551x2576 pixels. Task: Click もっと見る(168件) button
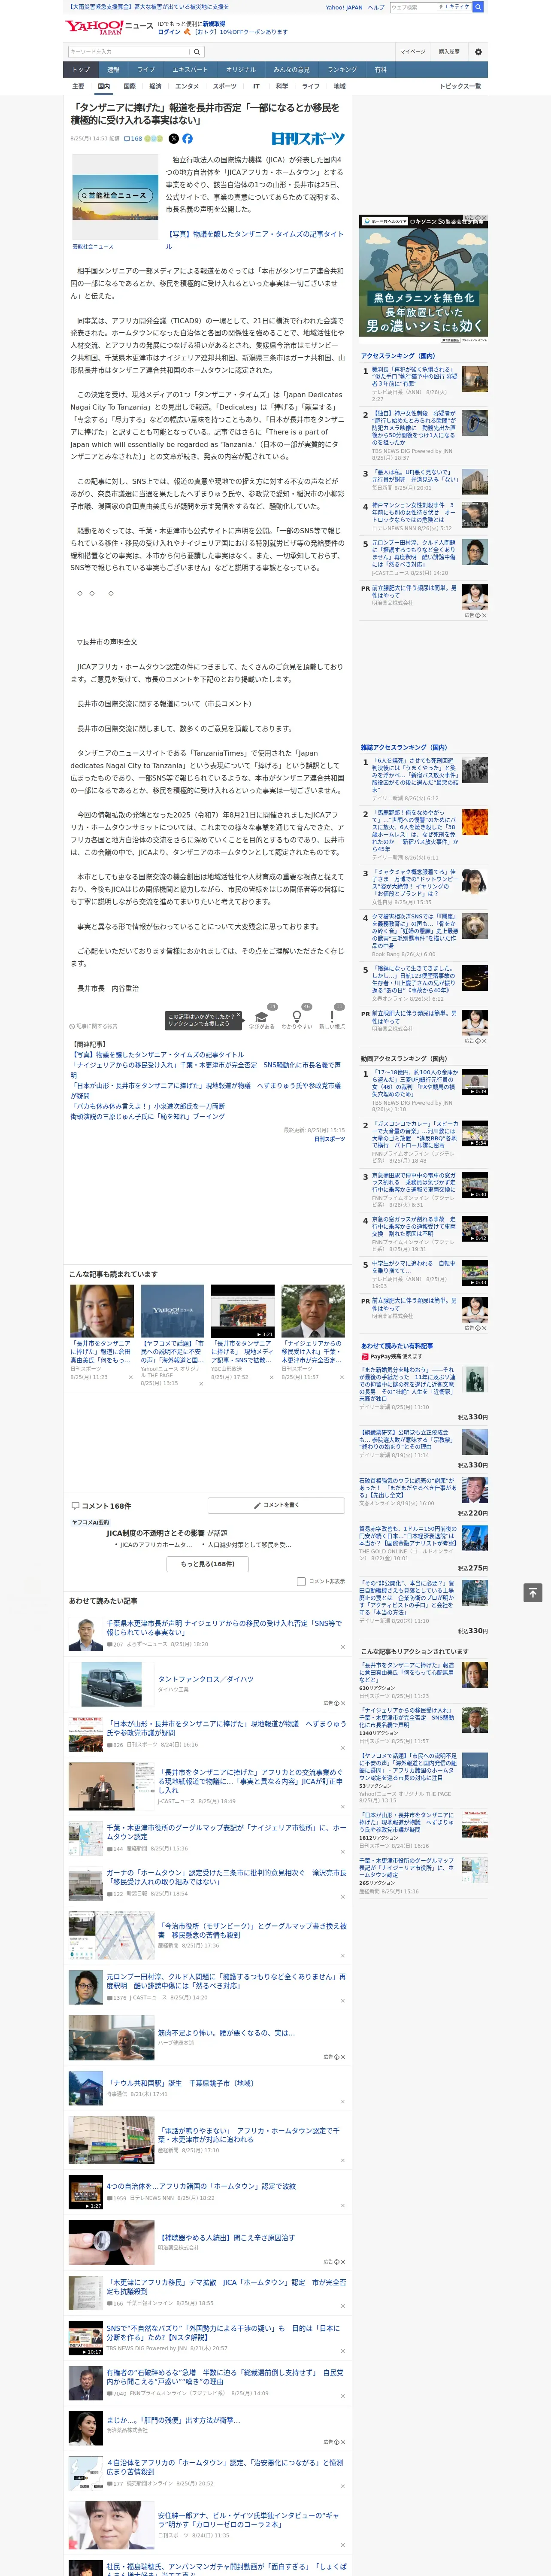click(x=207, y=1564)
